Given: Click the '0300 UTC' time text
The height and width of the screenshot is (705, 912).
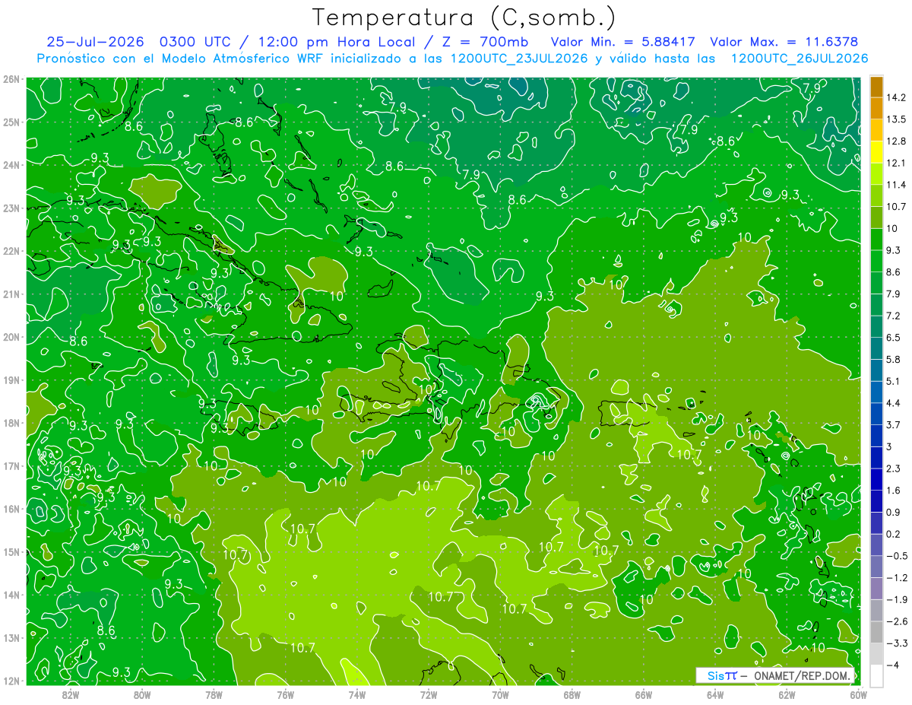Looking at the screenshot, I should (x=196, y=42).
